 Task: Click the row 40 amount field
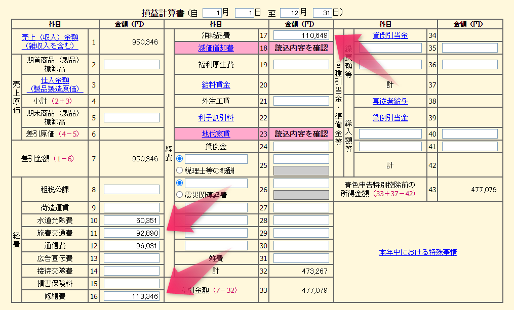(x=470, y=134)
